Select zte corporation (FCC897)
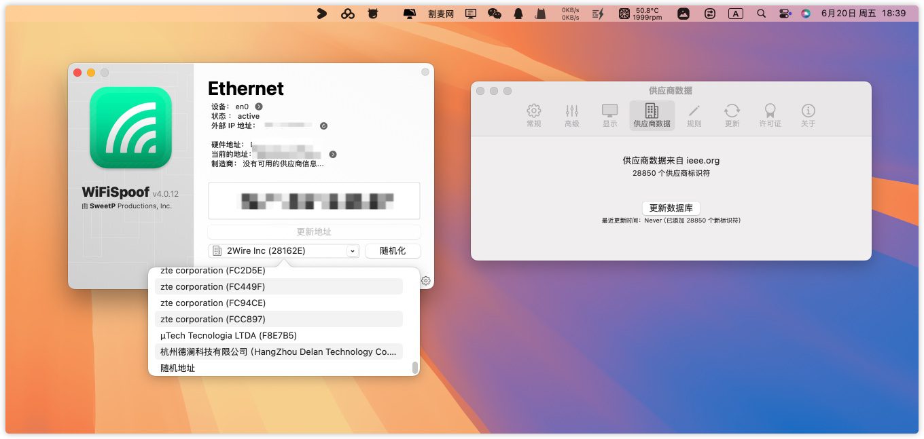 (279, 320)
